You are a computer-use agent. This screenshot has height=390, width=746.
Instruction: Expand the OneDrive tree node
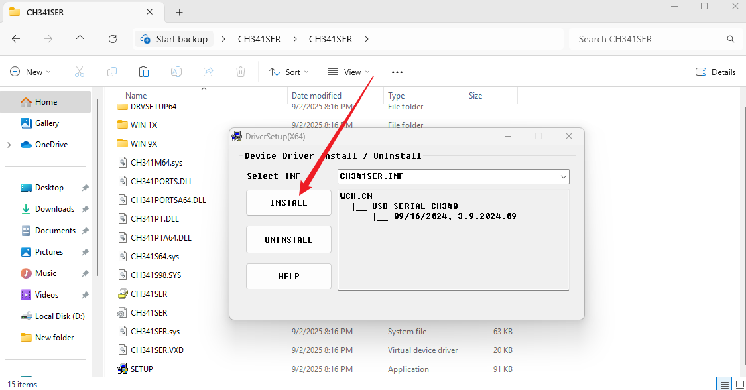click(x=9, y=145)
